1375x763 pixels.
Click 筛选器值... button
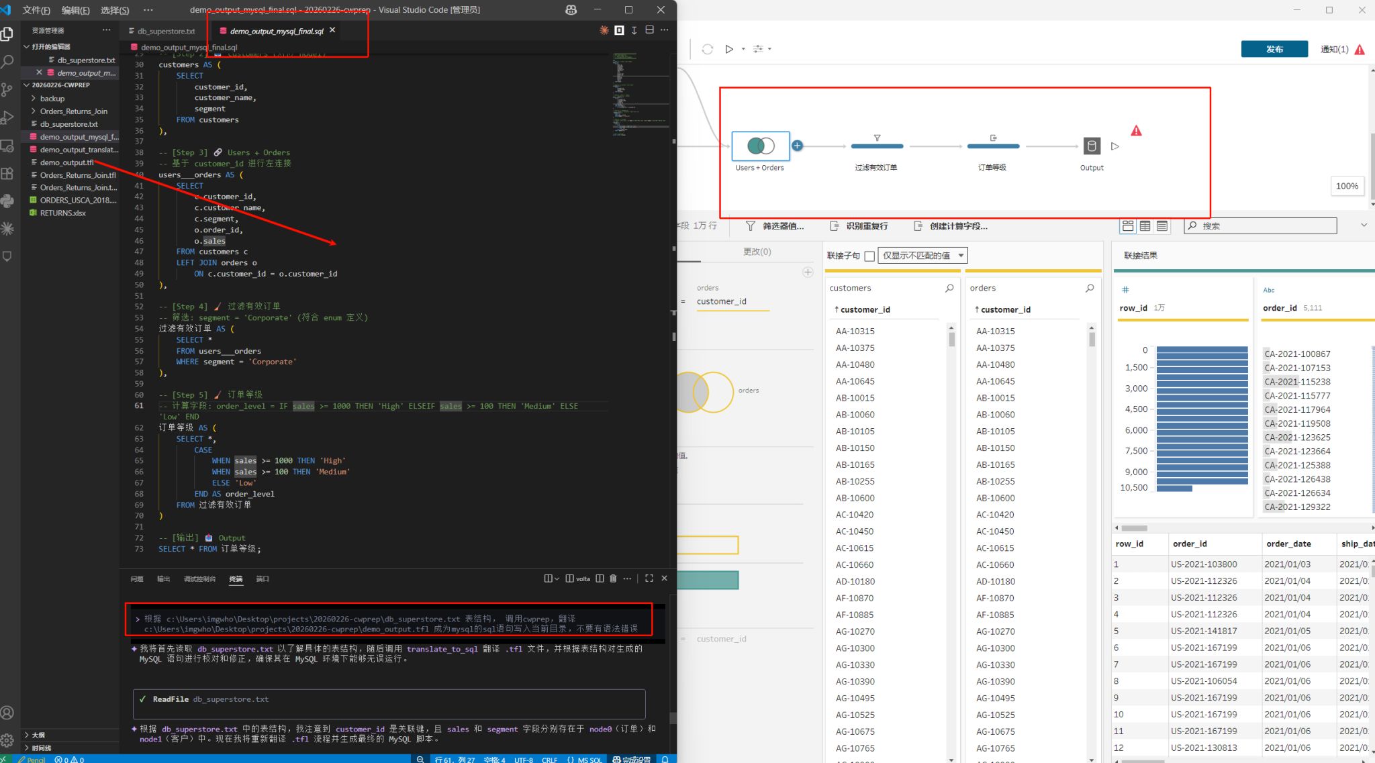point(775,226)
